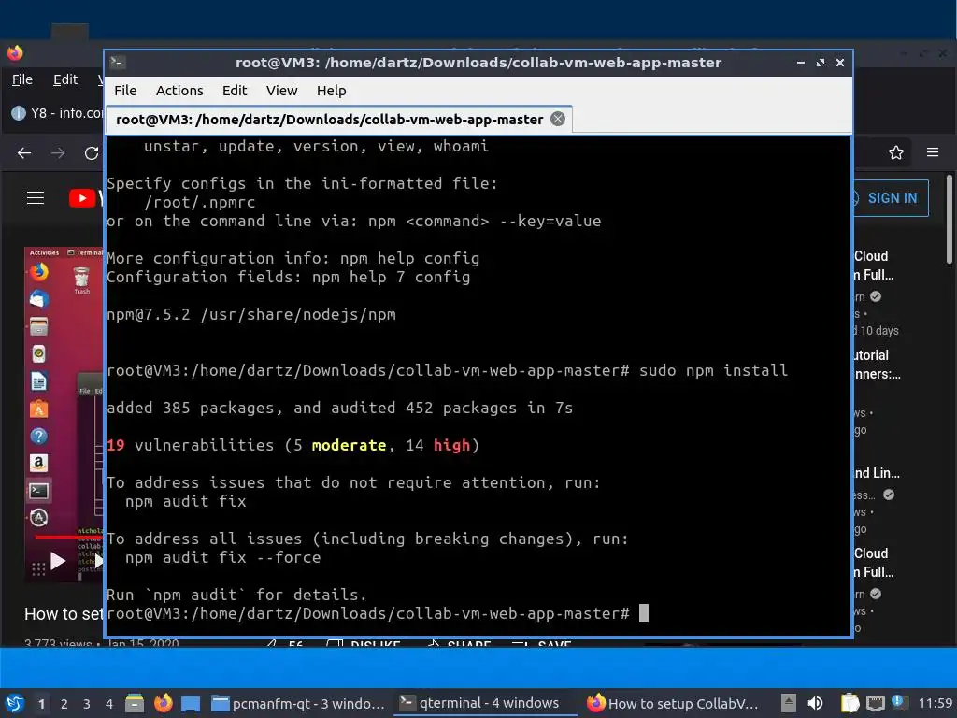Launch file manager from taskbar quick launch
Viewport: 957px width, 718px height.
click(x=135, y=703)
